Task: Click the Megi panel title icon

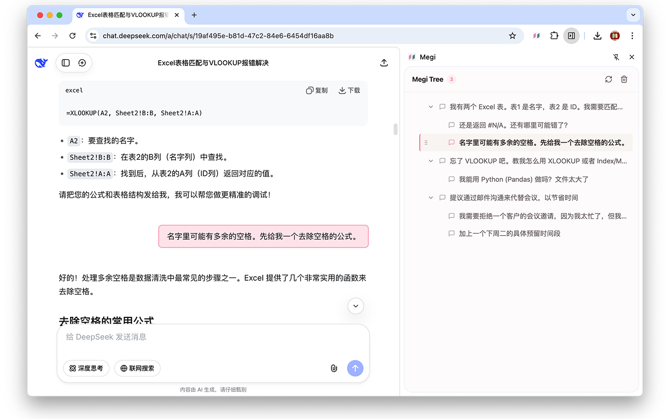Action: point(412,57)
